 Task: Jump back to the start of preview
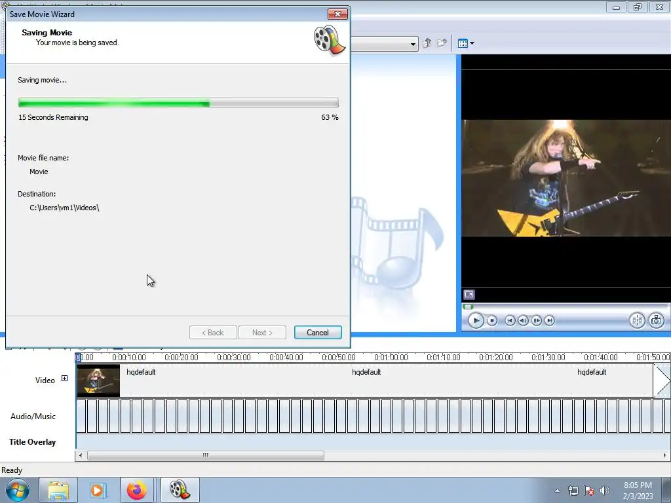tap(510, 320)
